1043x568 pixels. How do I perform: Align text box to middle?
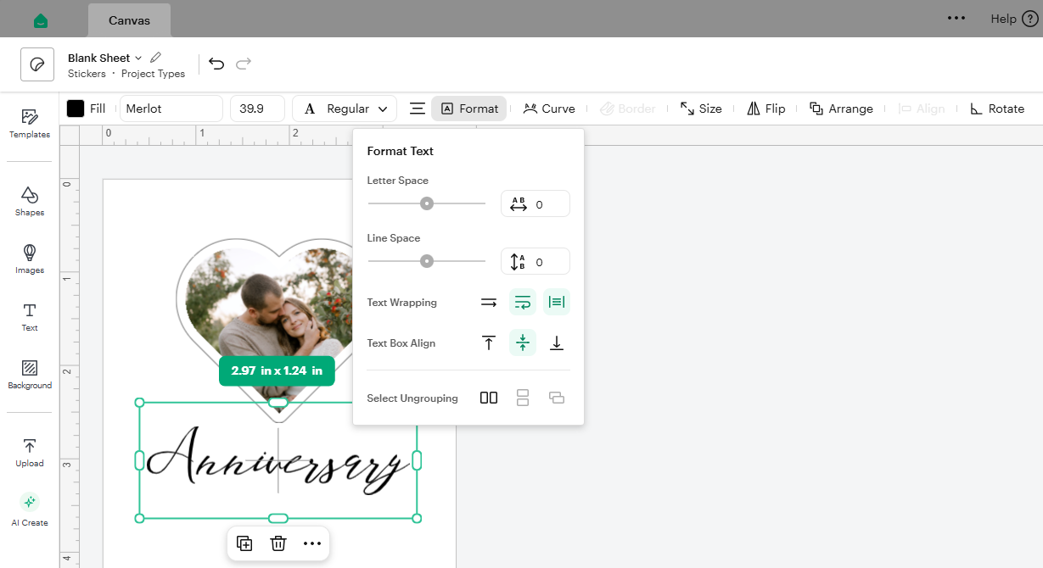523,342
